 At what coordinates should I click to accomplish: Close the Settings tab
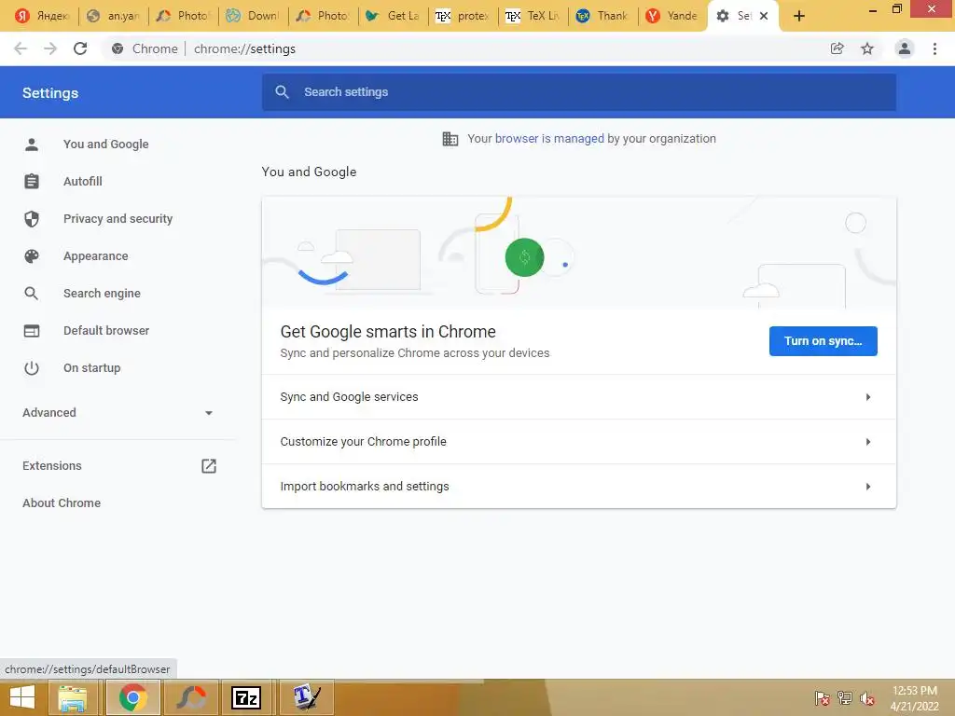[764, 16]
